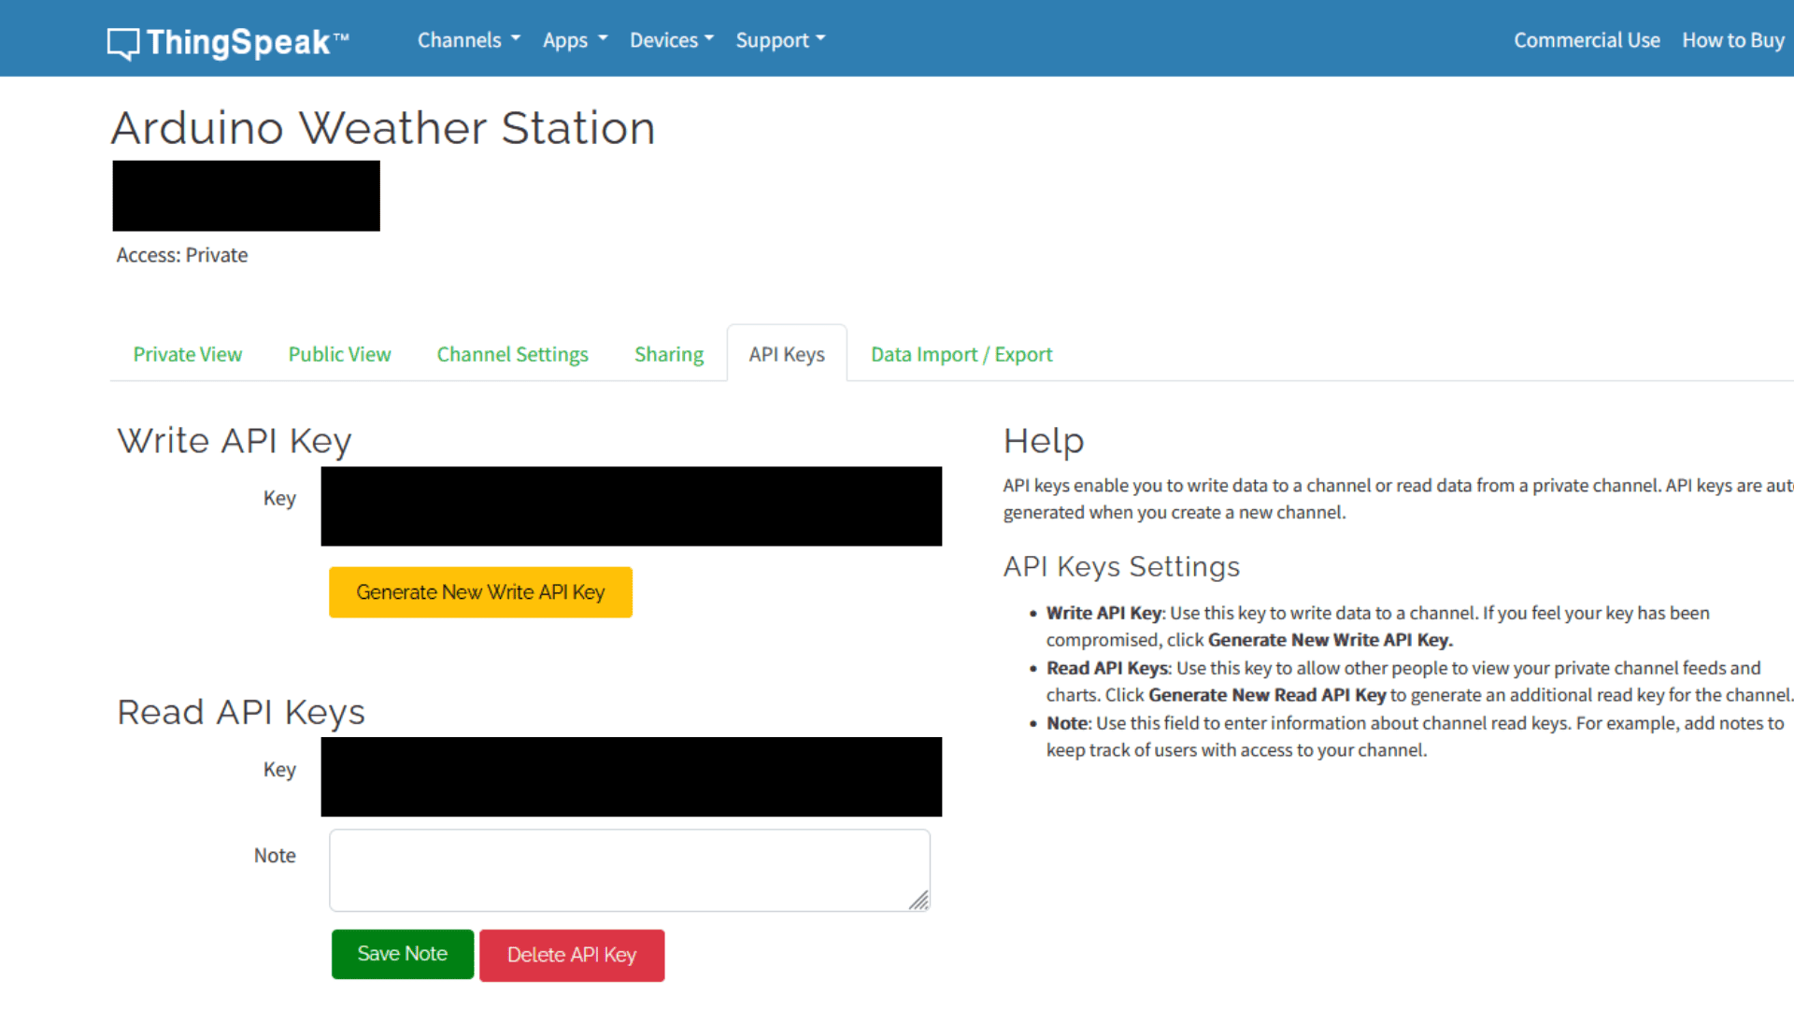This screenshot has height=1009, width=1794.
Task: Click the Arduino Weather Station title
Action: [383, 128]
